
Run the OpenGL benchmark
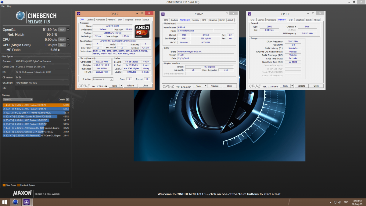point(62,30)
